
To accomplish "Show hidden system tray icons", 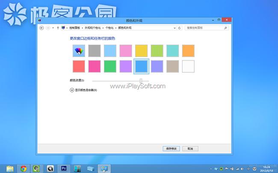I will click(211, 169).
